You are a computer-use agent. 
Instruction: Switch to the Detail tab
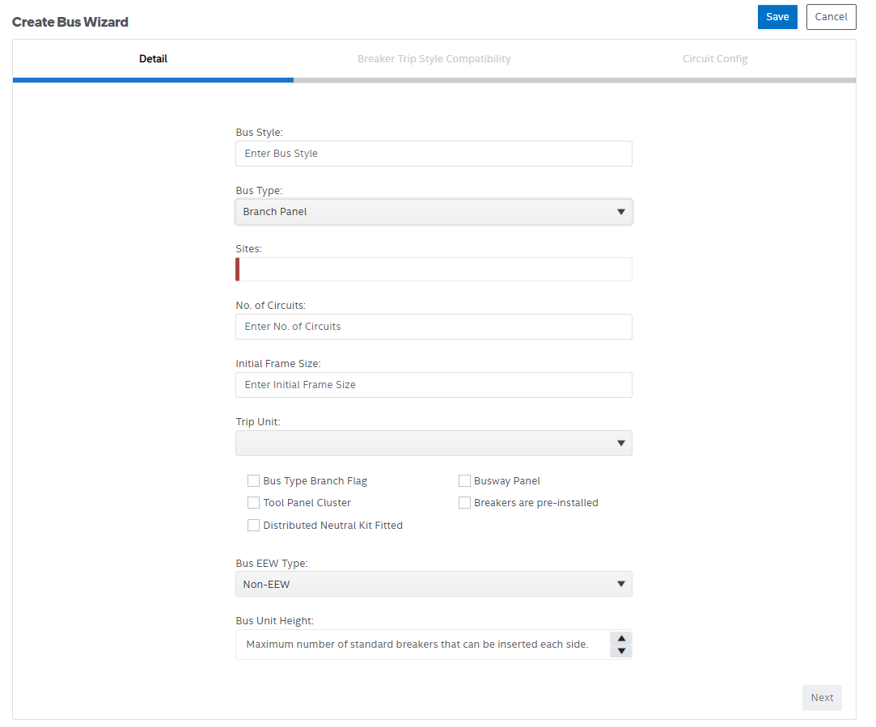click(x=153, y=59)
